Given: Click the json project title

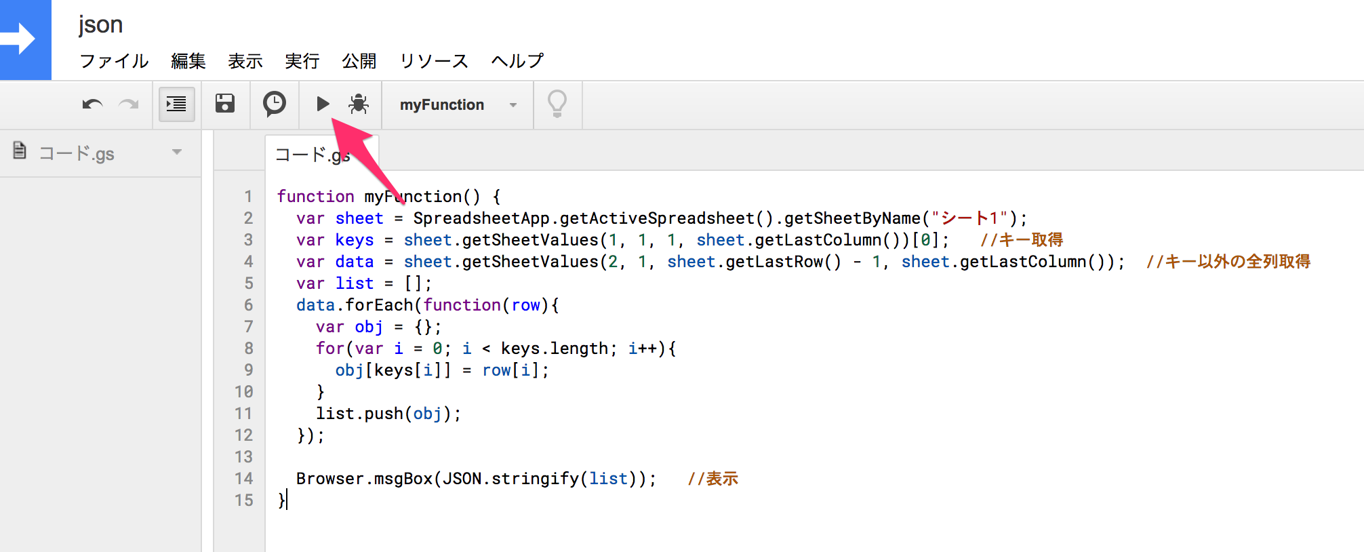Looking at the screenshot, I should 100,25.
